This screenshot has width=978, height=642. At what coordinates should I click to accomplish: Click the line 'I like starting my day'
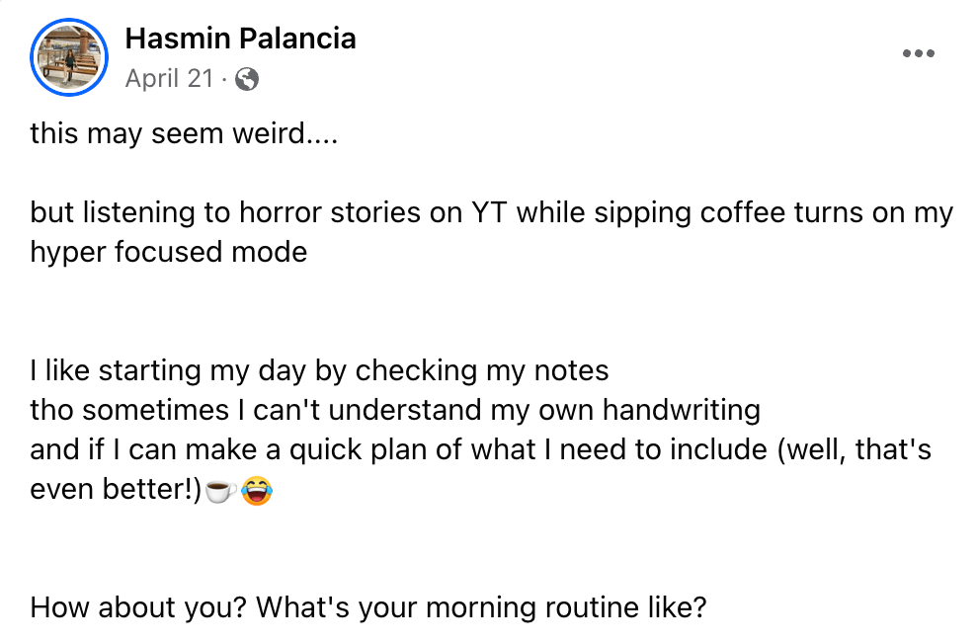click(319, 370)
